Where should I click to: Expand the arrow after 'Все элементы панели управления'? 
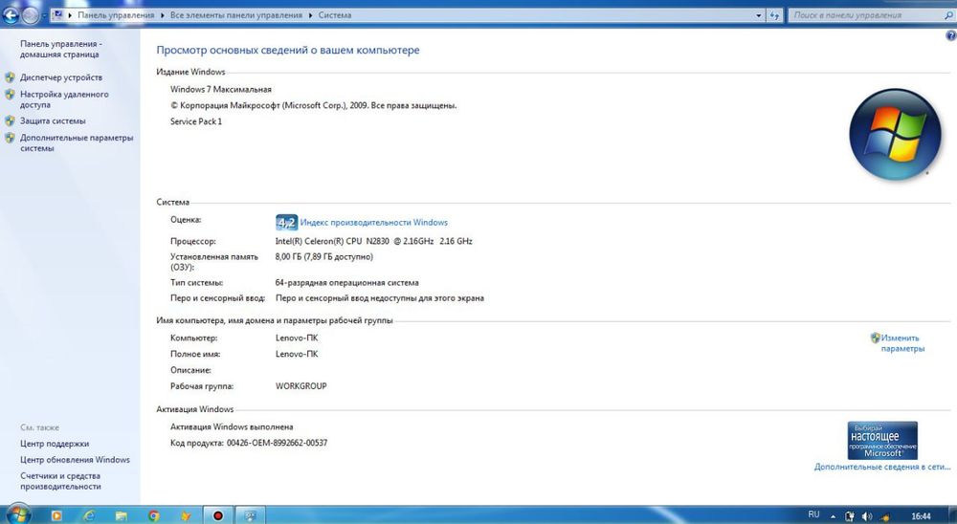[311, 15]
